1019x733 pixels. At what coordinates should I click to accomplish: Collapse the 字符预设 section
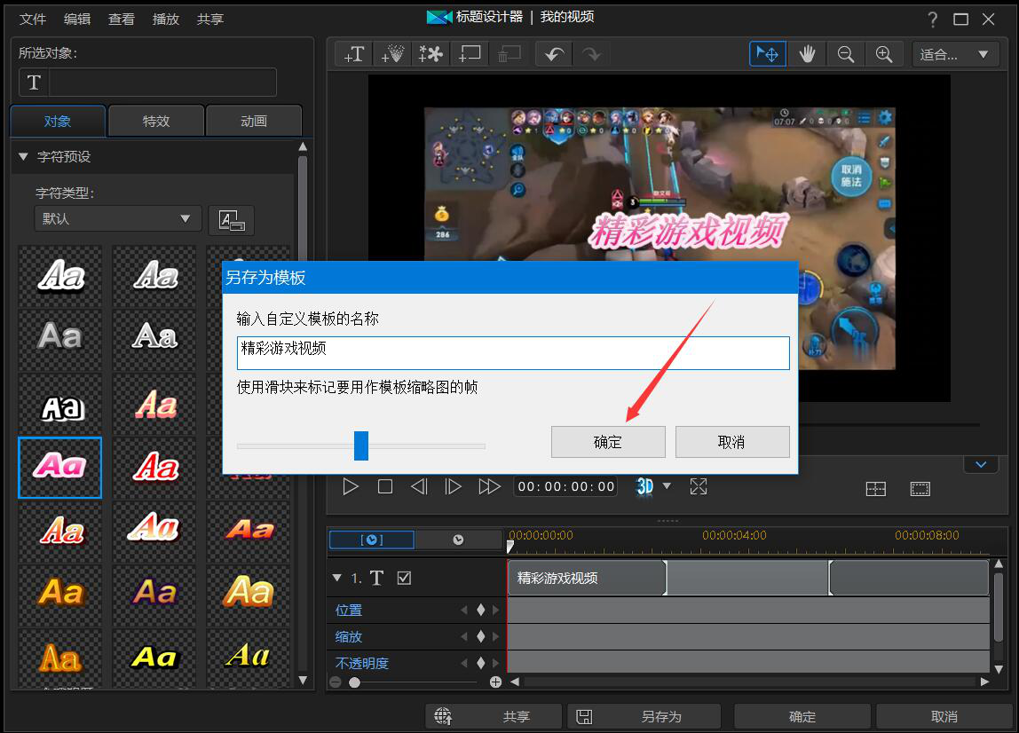tap(23, 157)
